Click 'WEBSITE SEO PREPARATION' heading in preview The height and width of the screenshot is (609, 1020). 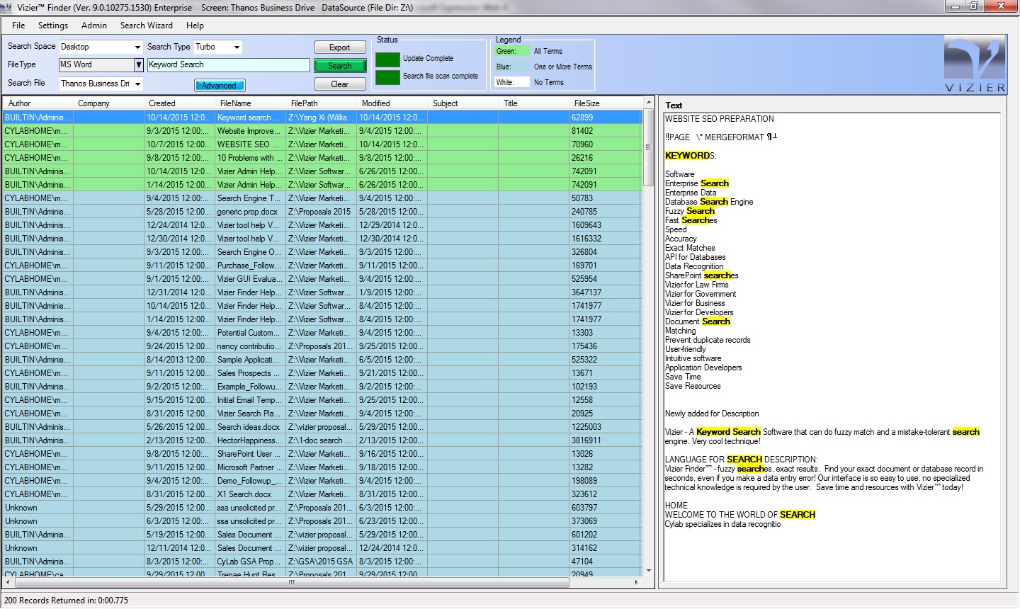(720, 119)
